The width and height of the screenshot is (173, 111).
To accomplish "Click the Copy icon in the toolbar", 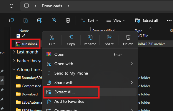I will pyautogui.click(x=11, y=20).
